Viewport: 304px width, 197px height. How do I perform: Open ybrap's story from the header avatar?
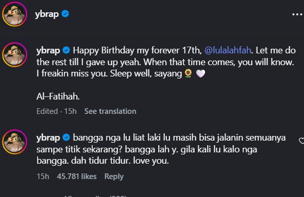pyautogui.click(x=14, y=14)
